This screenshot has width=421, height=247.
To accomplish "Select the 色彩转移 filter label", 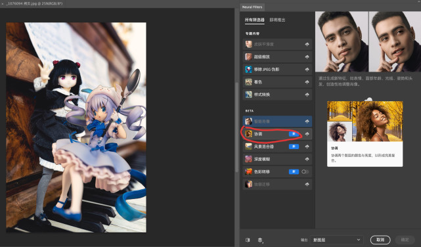I will tap(262, 171).
